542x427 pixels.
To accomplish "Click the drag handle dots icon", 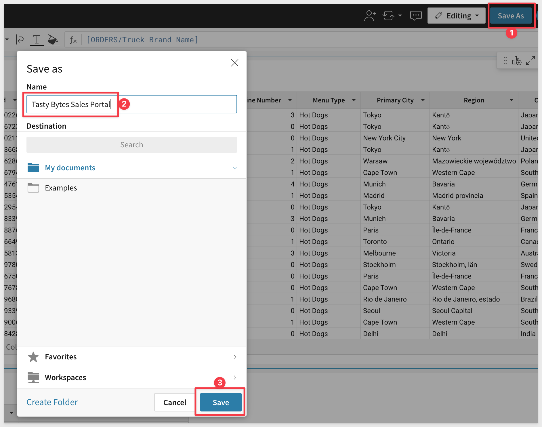I will (x=505, y=61).
